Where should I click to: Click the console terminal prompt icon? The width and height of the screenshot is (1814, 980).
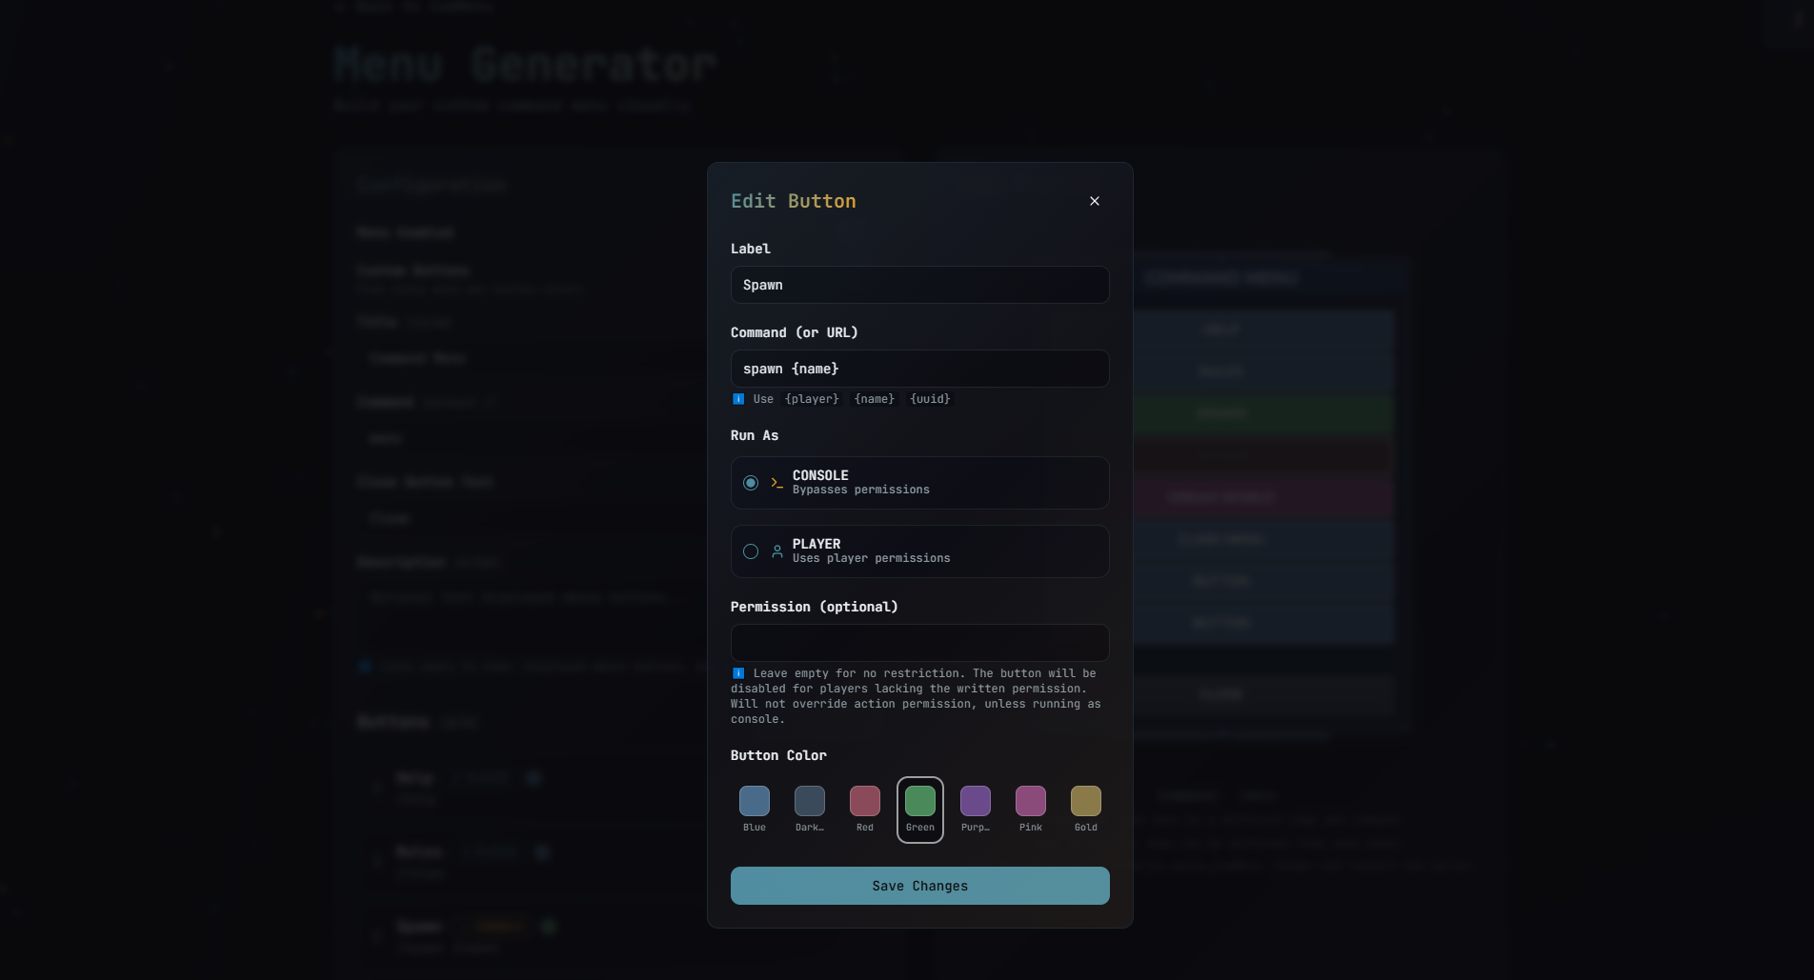click(x=776, y=483)
